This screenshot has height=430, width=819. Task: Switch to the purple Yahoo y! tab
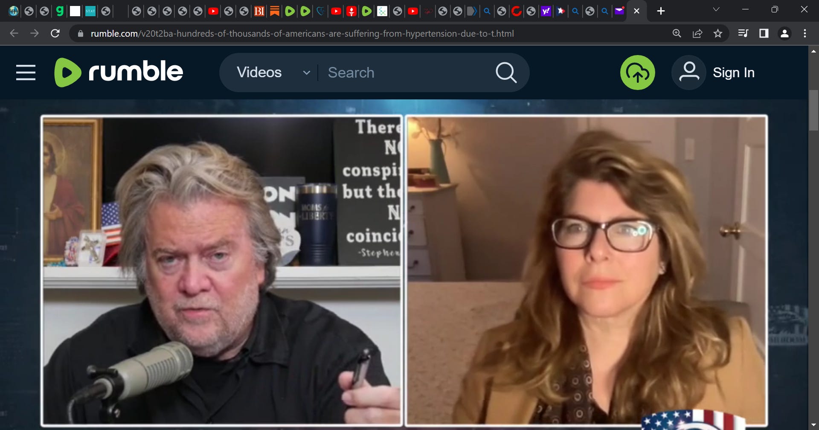pyautogui.click(x=546, y=11)
